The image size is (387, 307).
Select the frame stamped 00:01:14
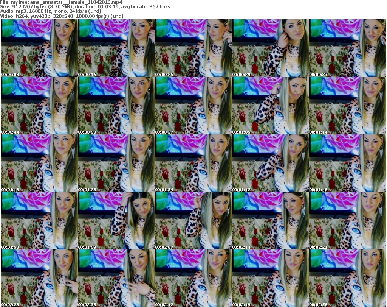348,106
